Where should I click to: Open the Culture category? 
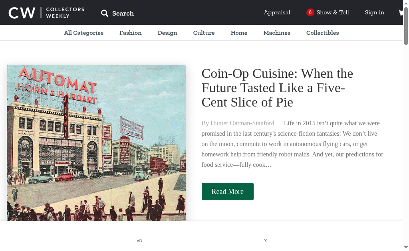[204, 33]
